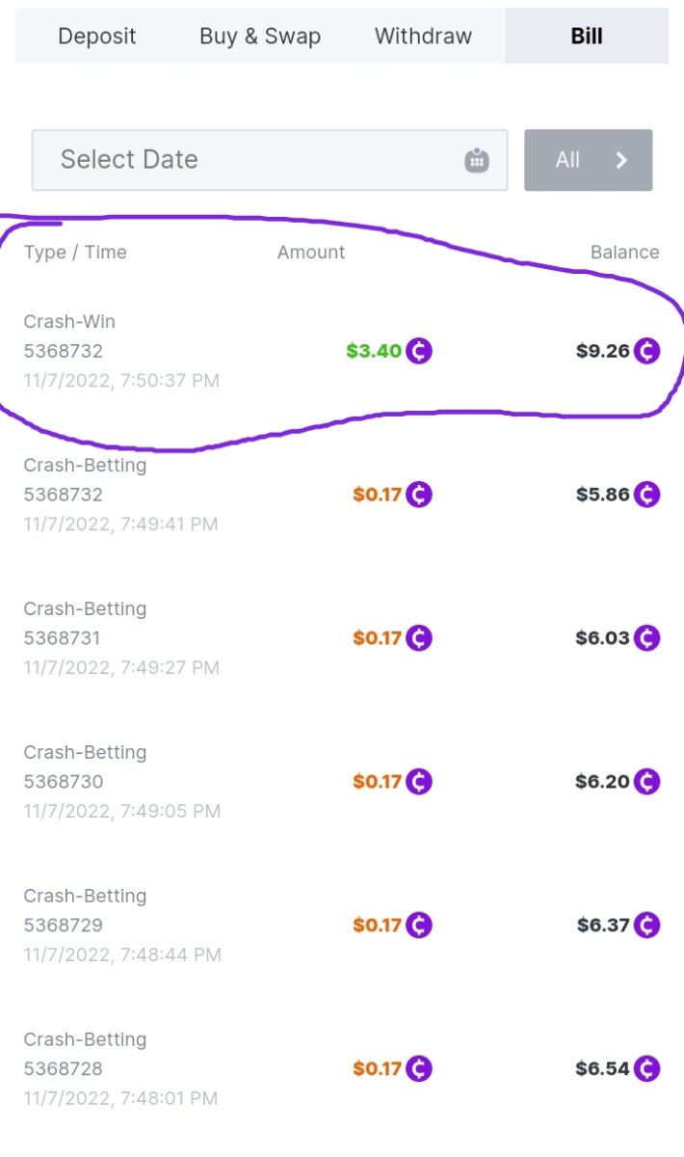Click coin icon beside $6.54 balance
Image resolution: width=684 pixels, height=1157 pixels.
tap(646, 1068)
